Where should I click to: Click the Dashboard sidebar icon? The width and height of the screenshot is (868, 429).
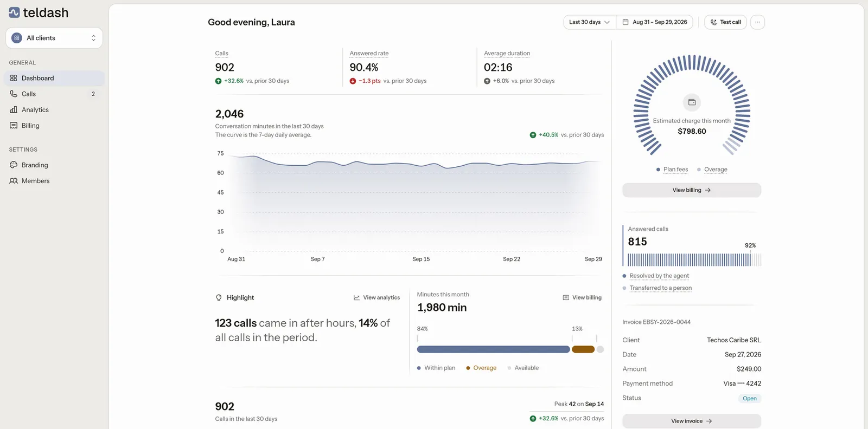pos(14,78)
